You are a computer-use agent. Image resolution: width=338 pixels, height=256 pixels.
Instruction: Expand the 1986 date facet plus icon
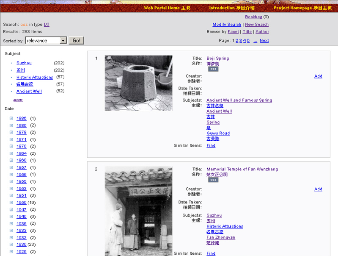click(x=11, y=118)
